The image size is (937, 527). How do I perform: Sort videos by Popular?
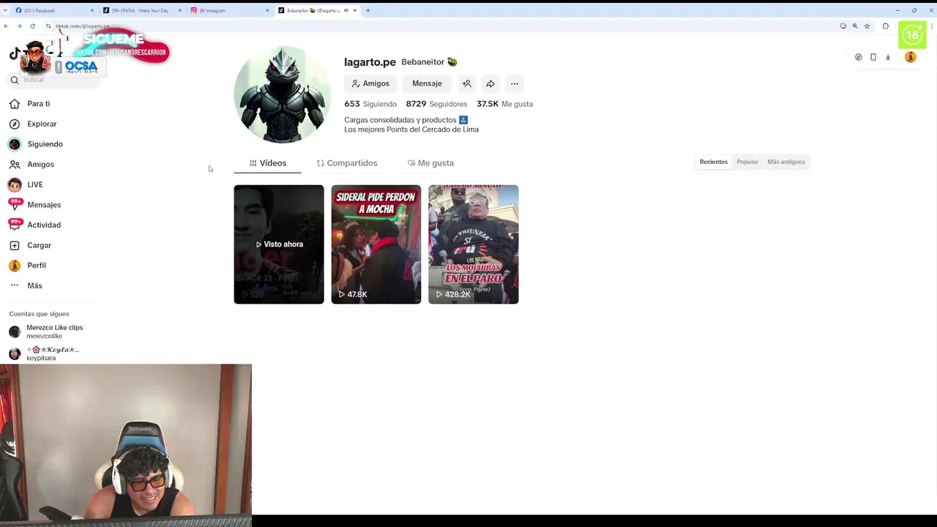(x=747, y=162)
